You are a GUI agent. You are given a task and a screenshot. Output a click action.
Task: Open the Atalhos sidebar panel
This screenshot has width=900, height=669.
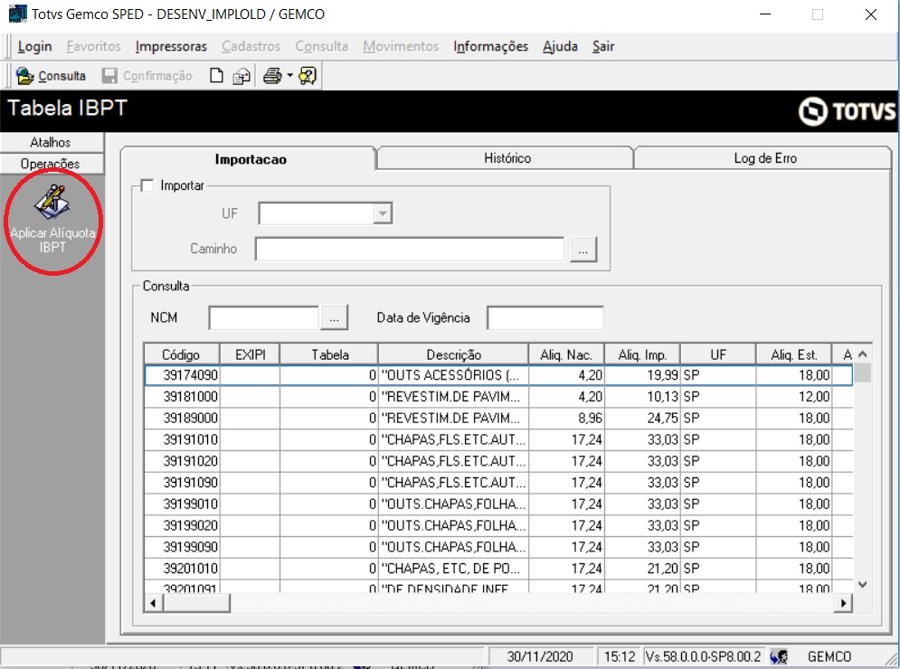[x=52, y=142]
